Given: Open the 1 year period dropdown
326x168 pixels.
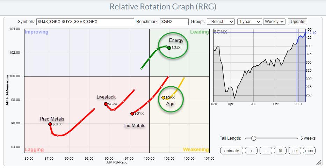Looking at the screenshot, I should 249,22.
